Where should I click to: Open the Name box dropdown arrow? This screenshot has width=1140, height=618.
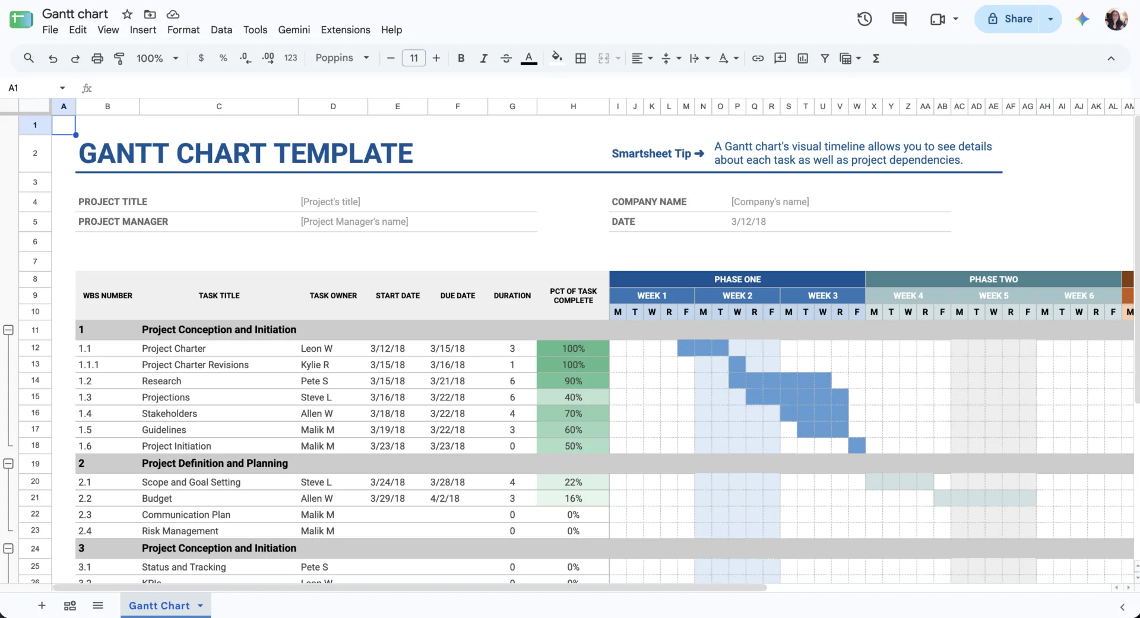[62, 88]
